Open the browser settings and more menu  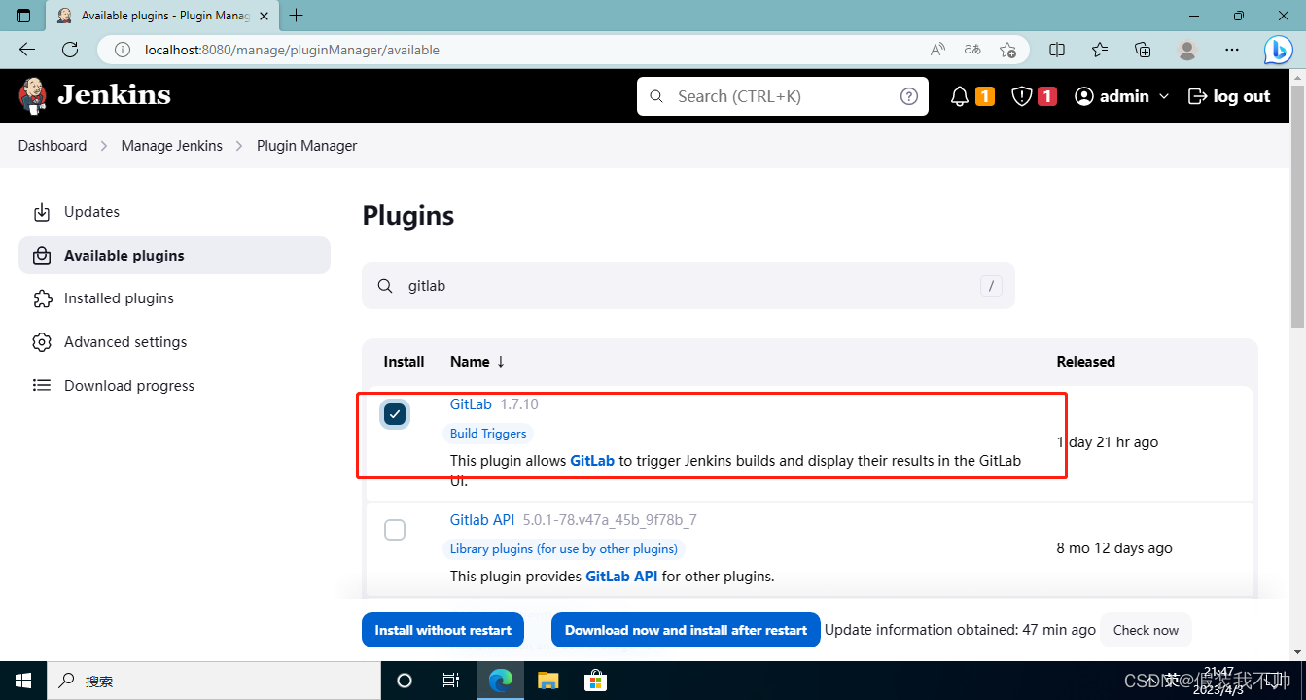1232,50
